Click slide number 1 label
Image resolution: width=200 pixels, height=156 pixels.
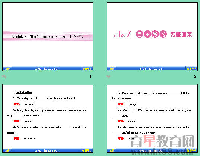pyautogui.click(x=91, y=76)
